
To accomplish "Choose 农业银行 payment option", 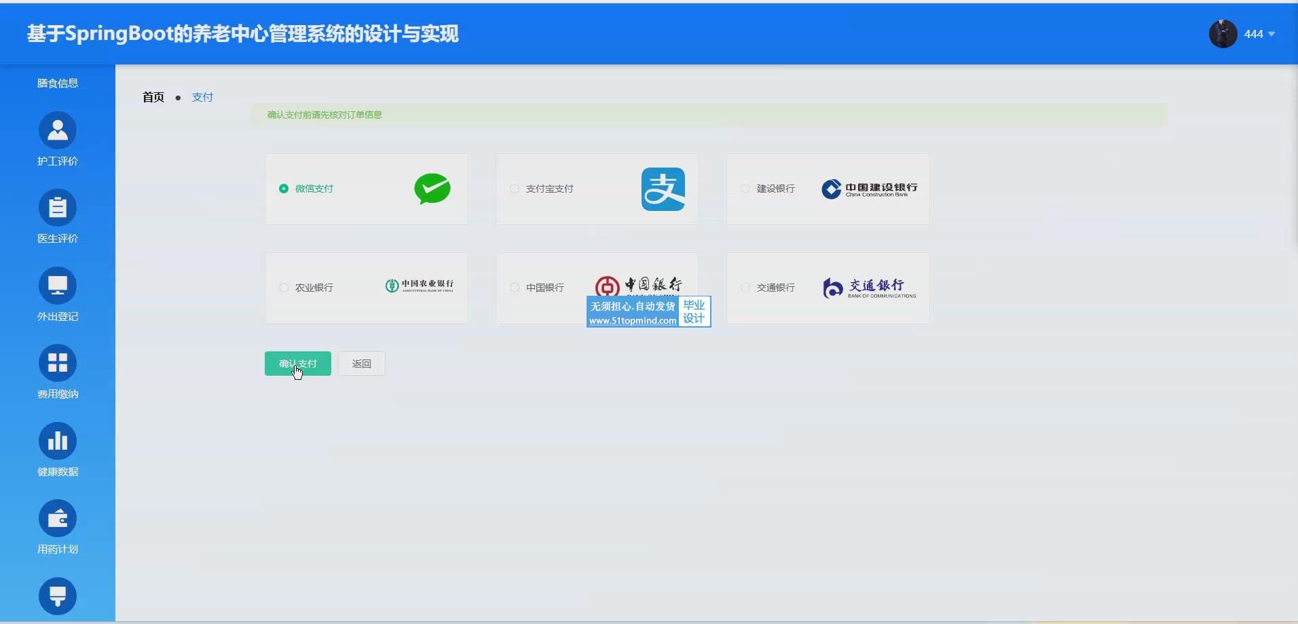I will point(284,288).
